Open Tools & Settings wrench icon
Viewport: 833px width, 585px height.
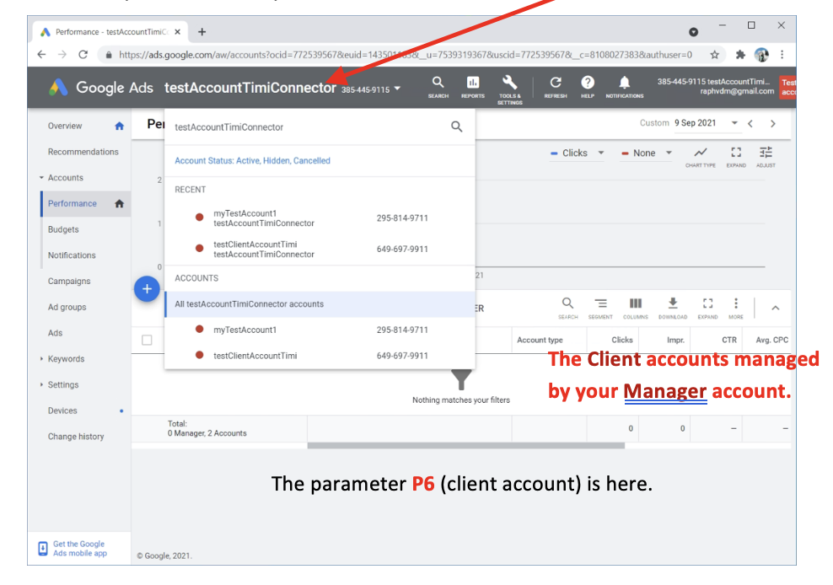click(x=509, y=84)
